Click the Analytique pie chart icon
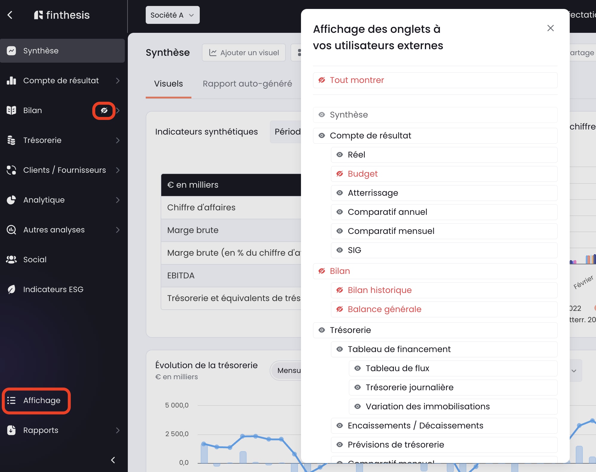Screen dimensions: 596x472 (x=11, y=200)
